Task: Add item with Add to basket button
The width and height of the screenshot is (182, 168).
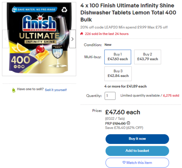Action: tap(137, 151)
